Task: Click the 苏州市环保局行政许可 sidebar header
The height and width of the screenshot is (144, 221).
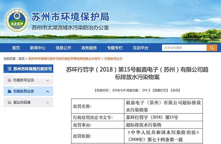Action: click(x=28, y=69)
